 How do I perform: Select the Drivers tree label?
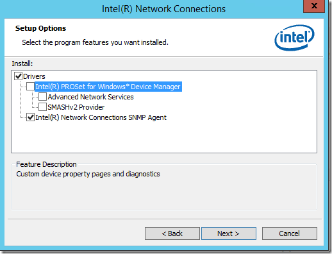(x=34, y=76)
